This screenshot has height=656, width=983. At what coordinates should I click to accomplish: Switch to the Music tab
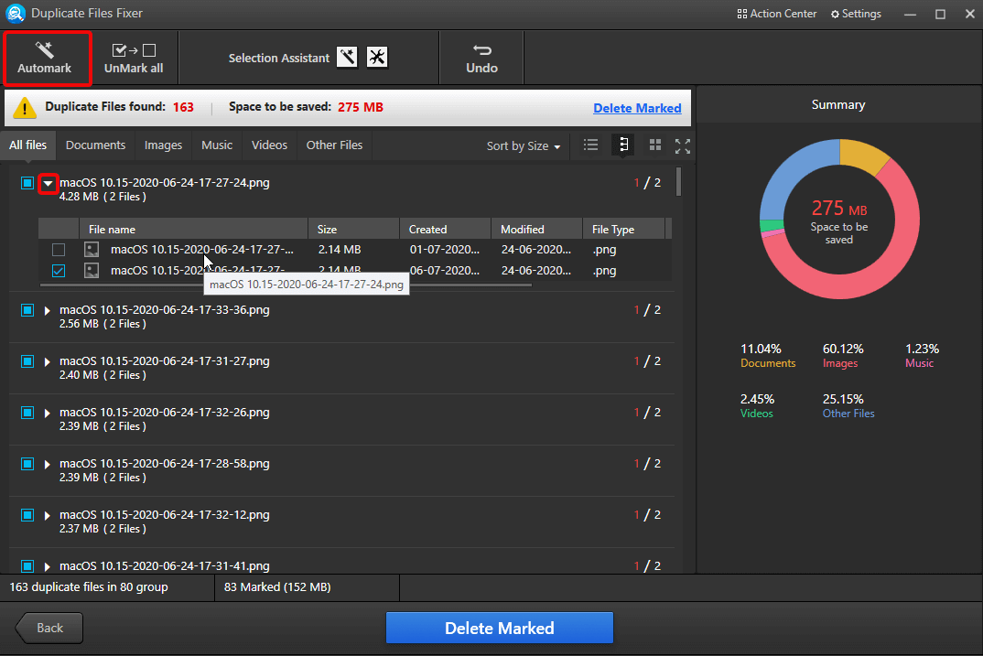[x=217, y=145]
